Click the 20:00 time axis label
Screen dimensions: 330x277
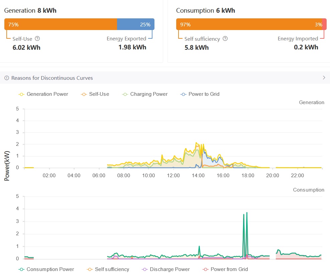pos(272,176)
